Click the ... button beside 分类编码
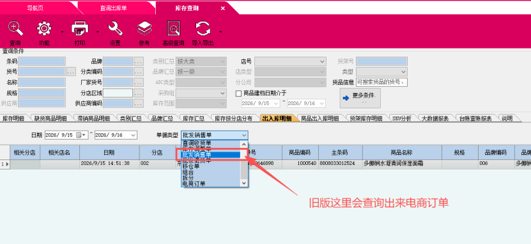 point(139,71)
